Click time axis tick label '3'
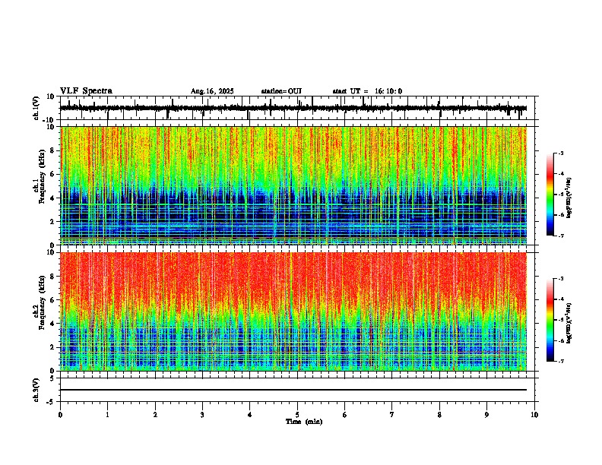Screen dimensions: 602x465 point(202,415)
